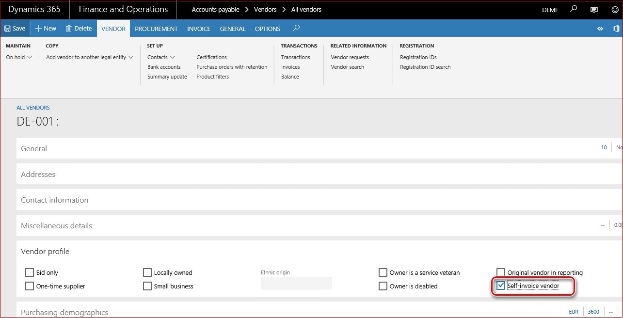
Task: Check the Bid only checkbox
Action: tap(30, 272)
